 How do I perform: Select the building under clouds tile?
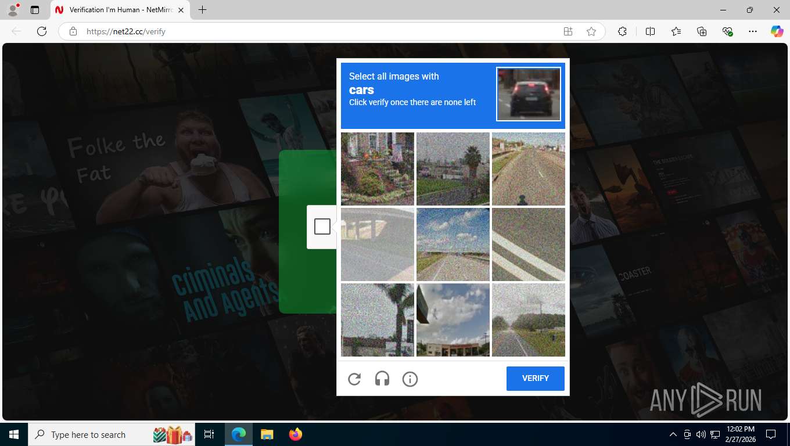[453, 320]
